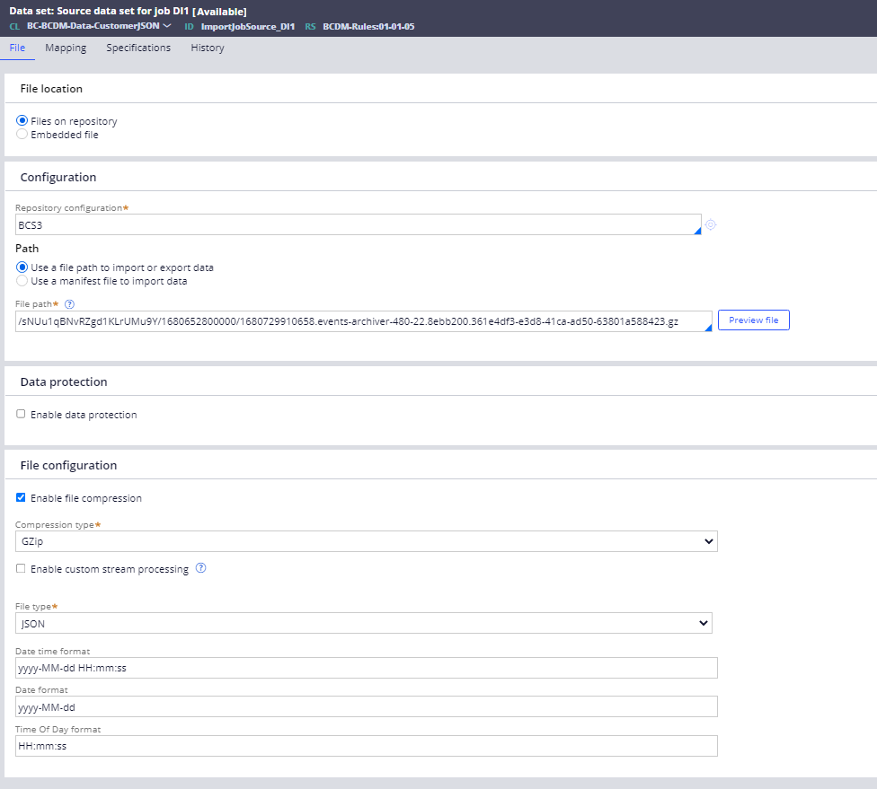Open the Specifications tab
This screenshot has width=877, height=789.
(138, 48)
